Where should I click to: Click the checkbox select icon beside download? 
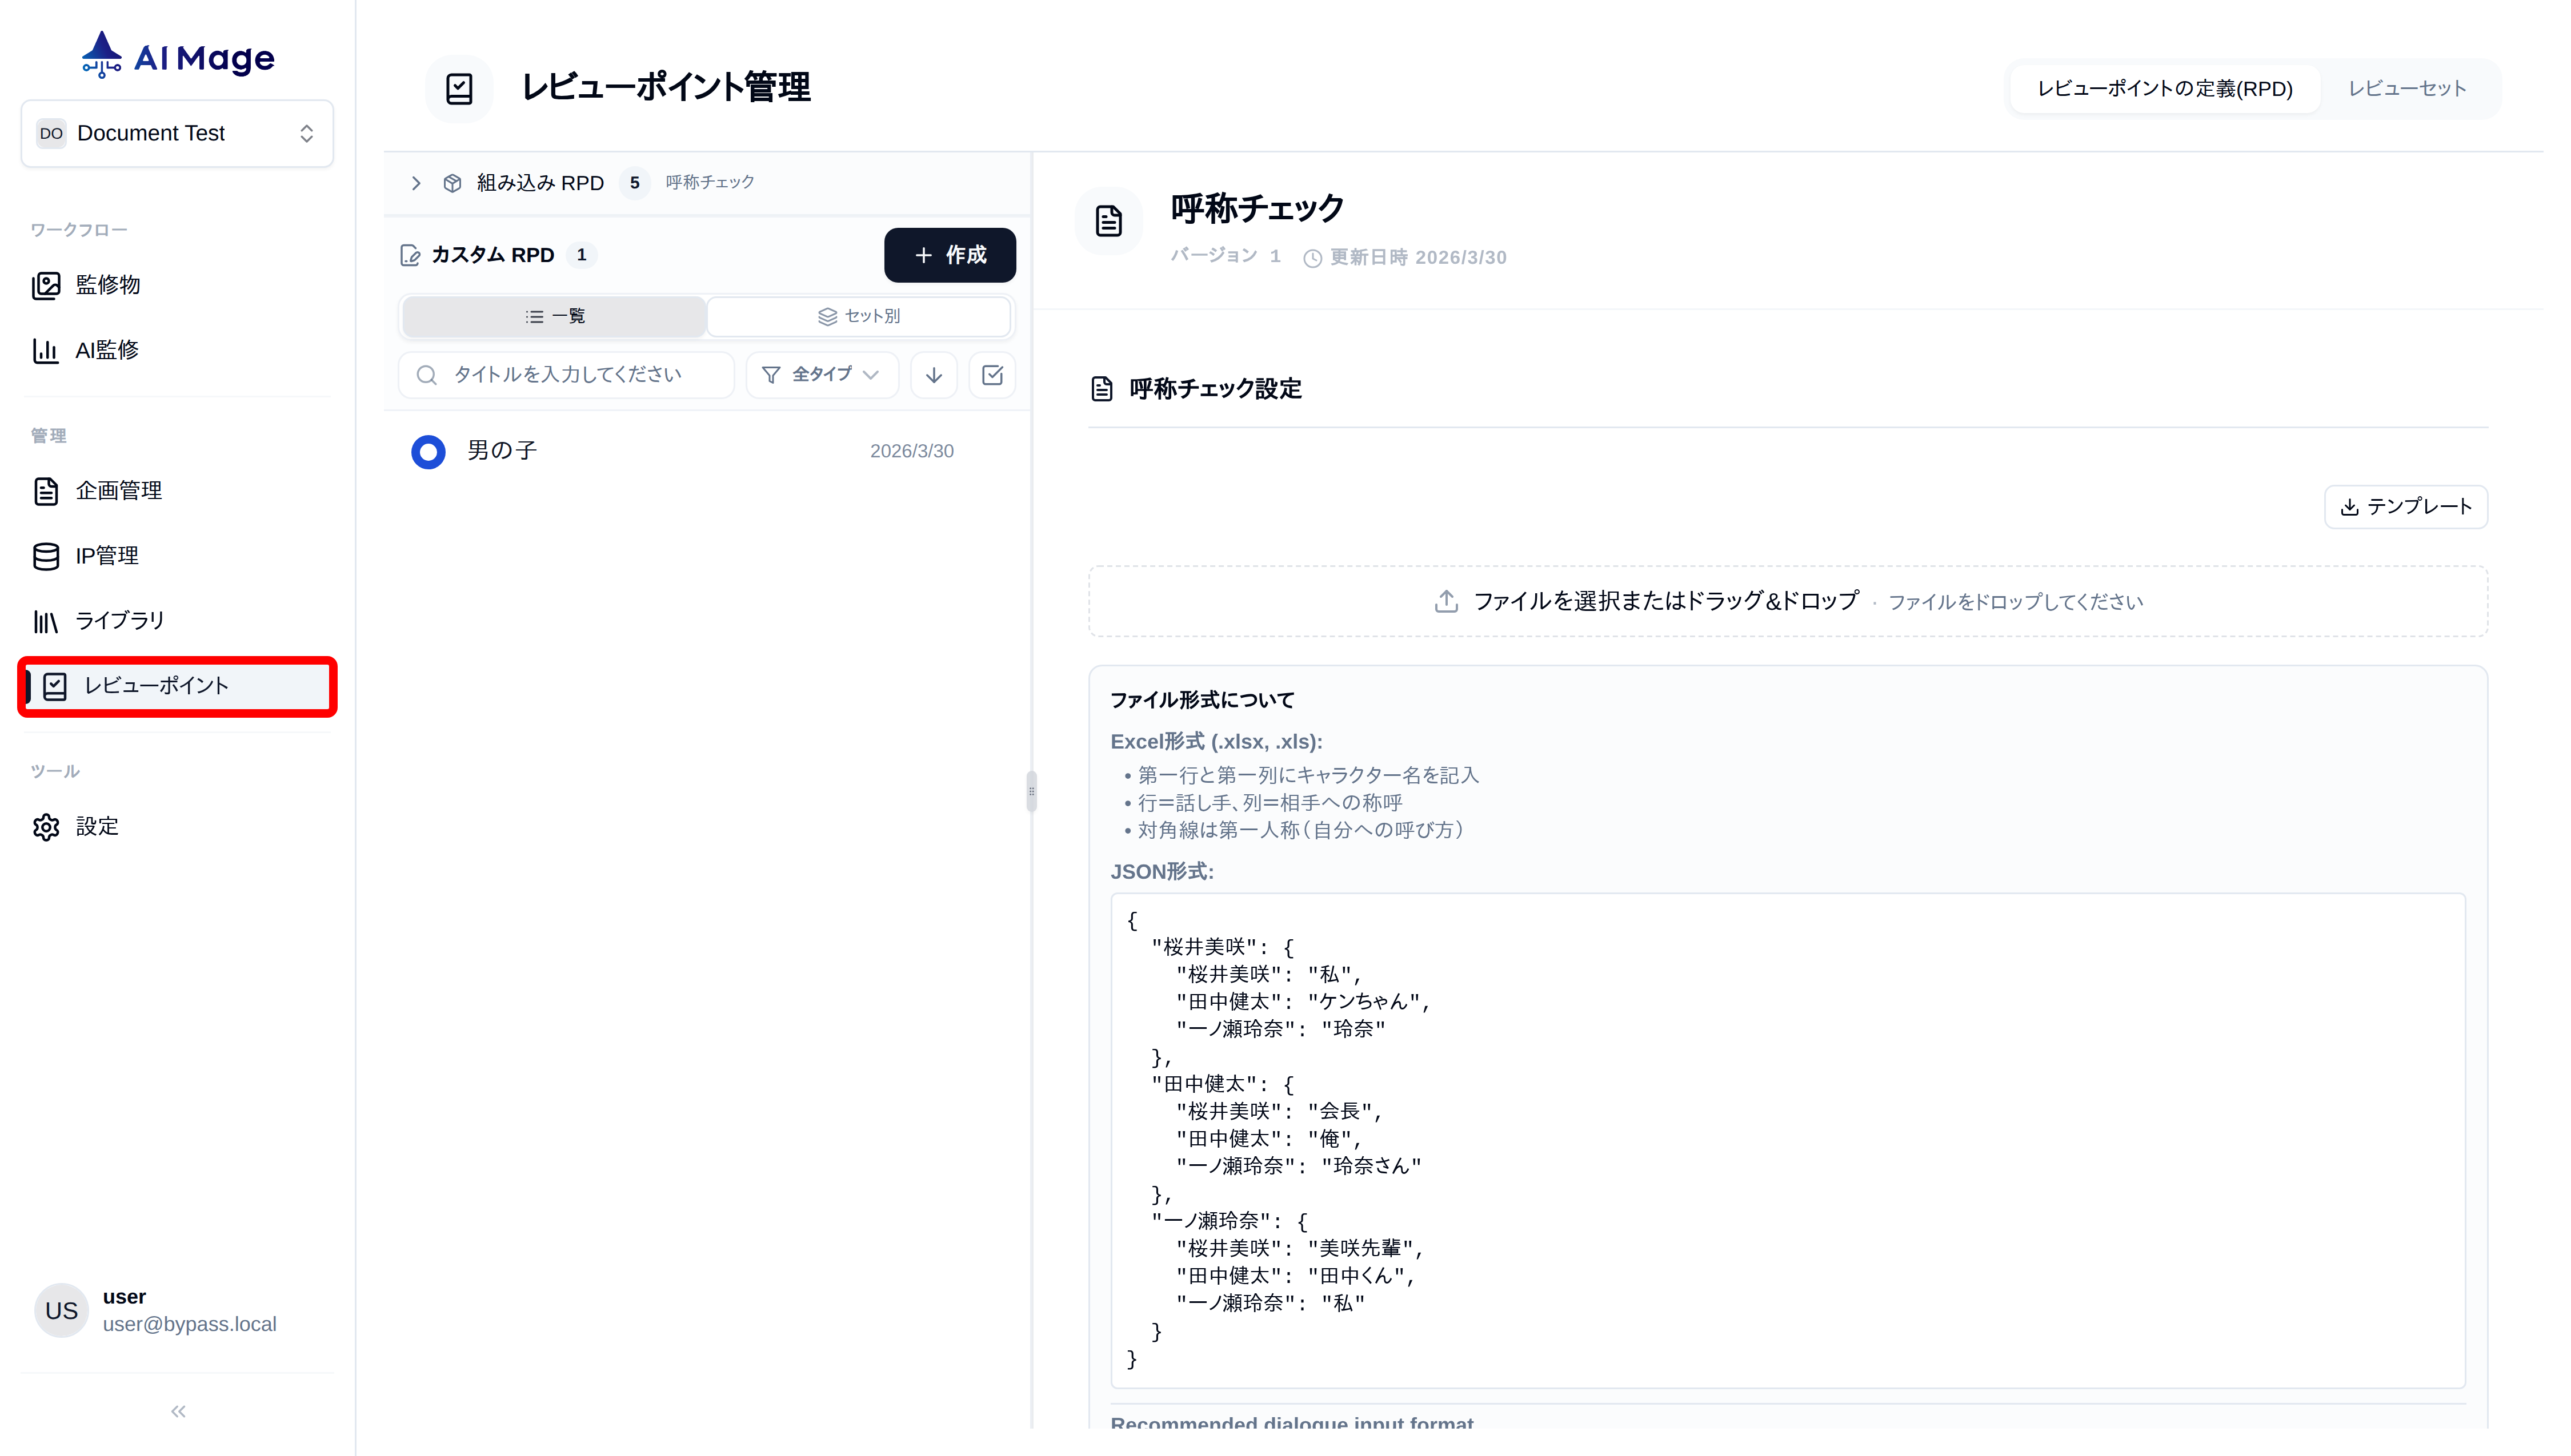[991, 375]
